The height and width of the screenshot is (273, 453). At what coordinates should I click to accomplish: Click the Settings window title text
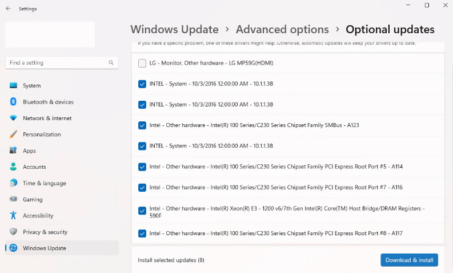tap(28, 9)
